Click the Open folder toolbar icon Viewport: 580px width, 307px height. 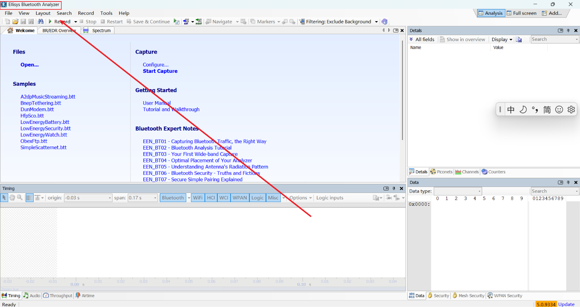pos(15,22)
